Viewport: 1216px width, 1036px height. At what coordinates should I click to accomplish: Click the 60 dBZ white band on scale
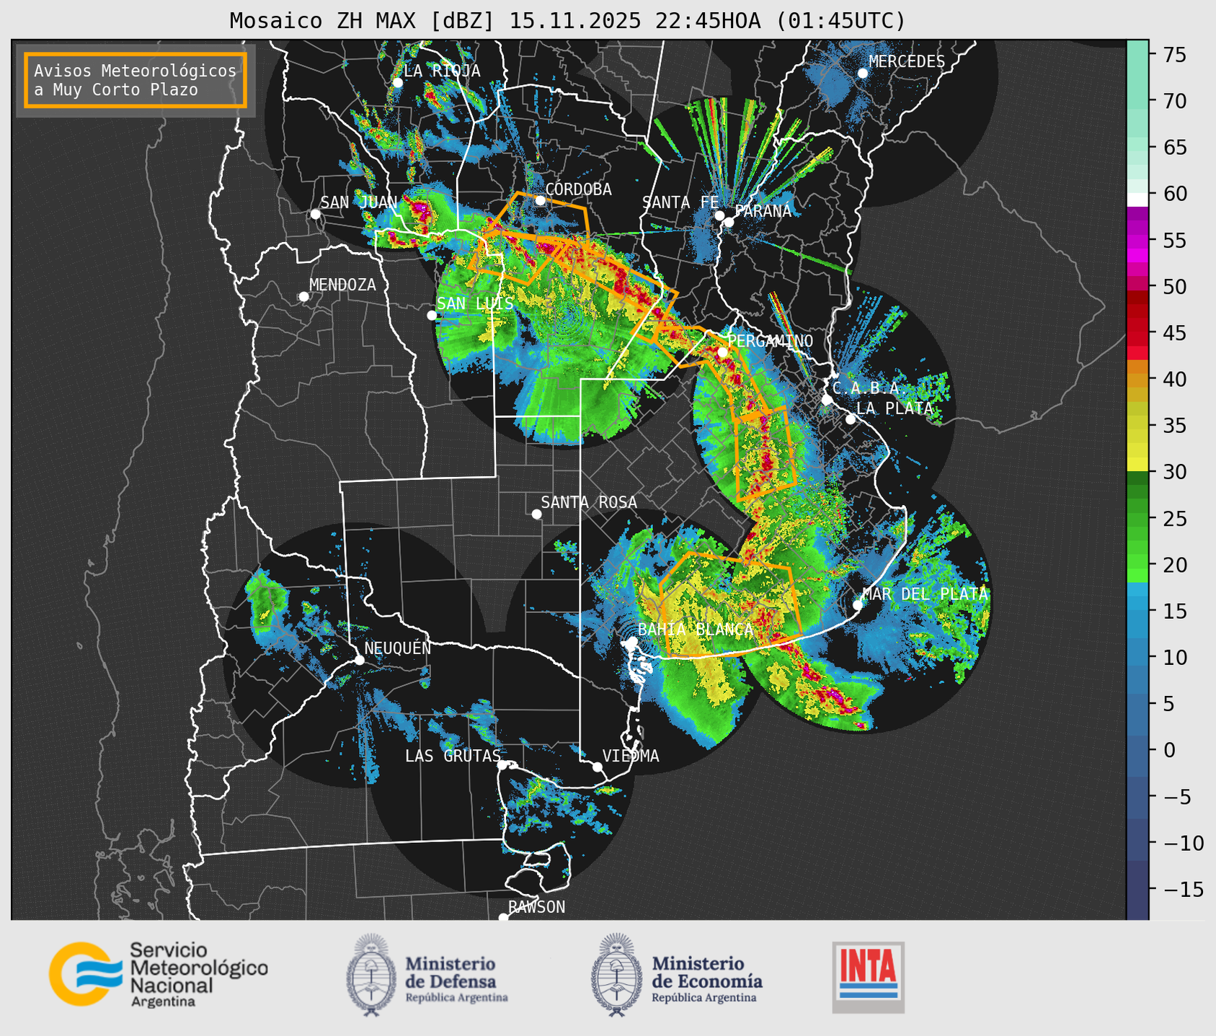click(x=1137, y=200)
